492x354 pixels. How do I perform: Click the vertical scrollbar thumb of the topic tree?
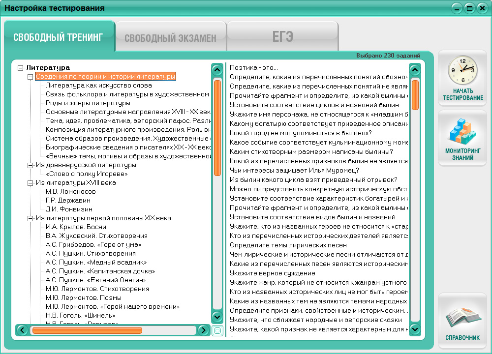(217, 128)
